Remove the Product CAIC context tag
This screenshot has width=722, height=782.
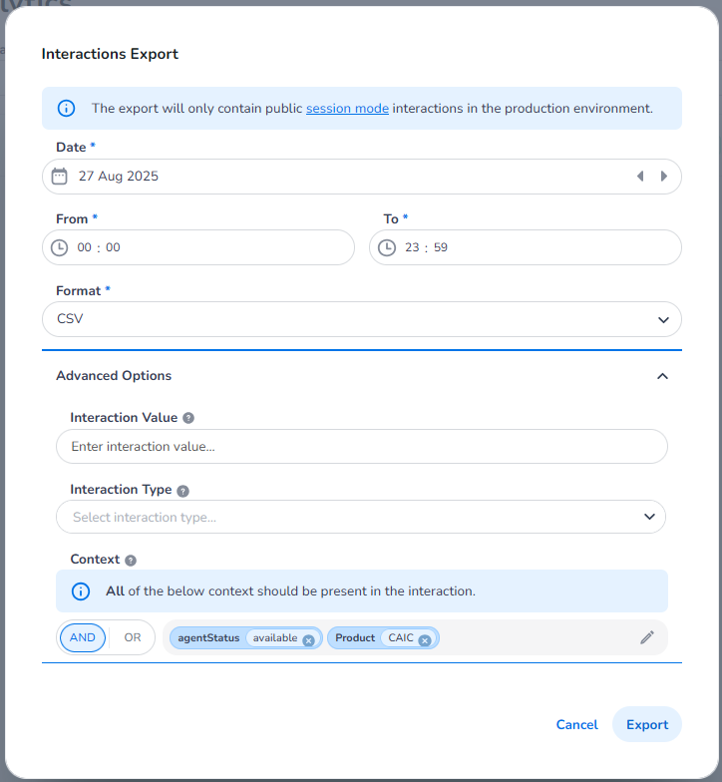coord(424,639)
